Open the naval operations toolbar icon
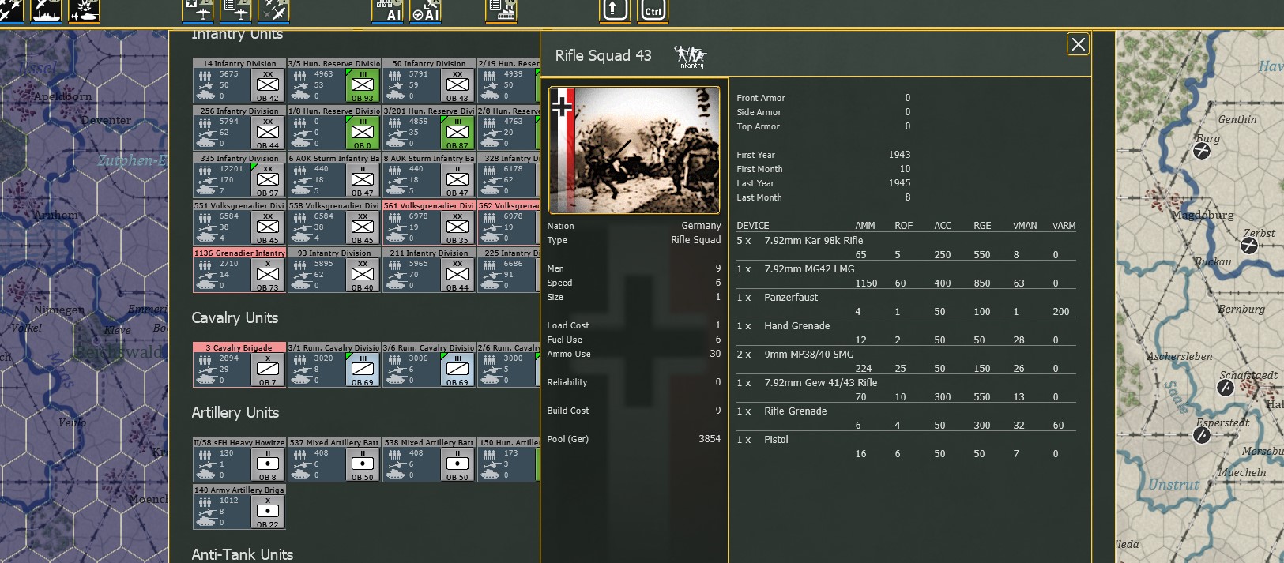 click(47, 10)
